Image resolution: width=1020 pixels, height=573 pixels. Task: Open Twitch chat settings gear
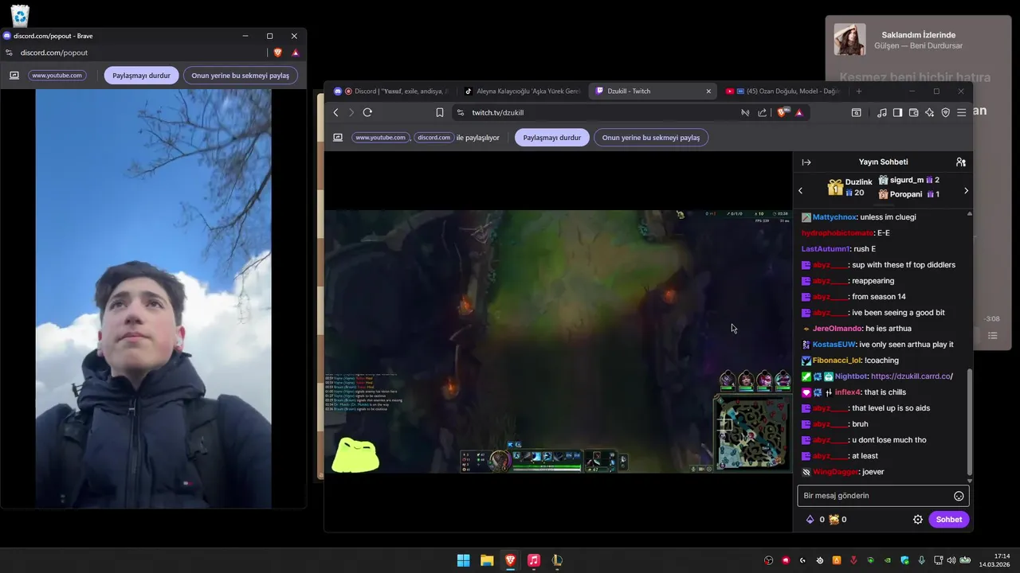(x=918, y=520)
